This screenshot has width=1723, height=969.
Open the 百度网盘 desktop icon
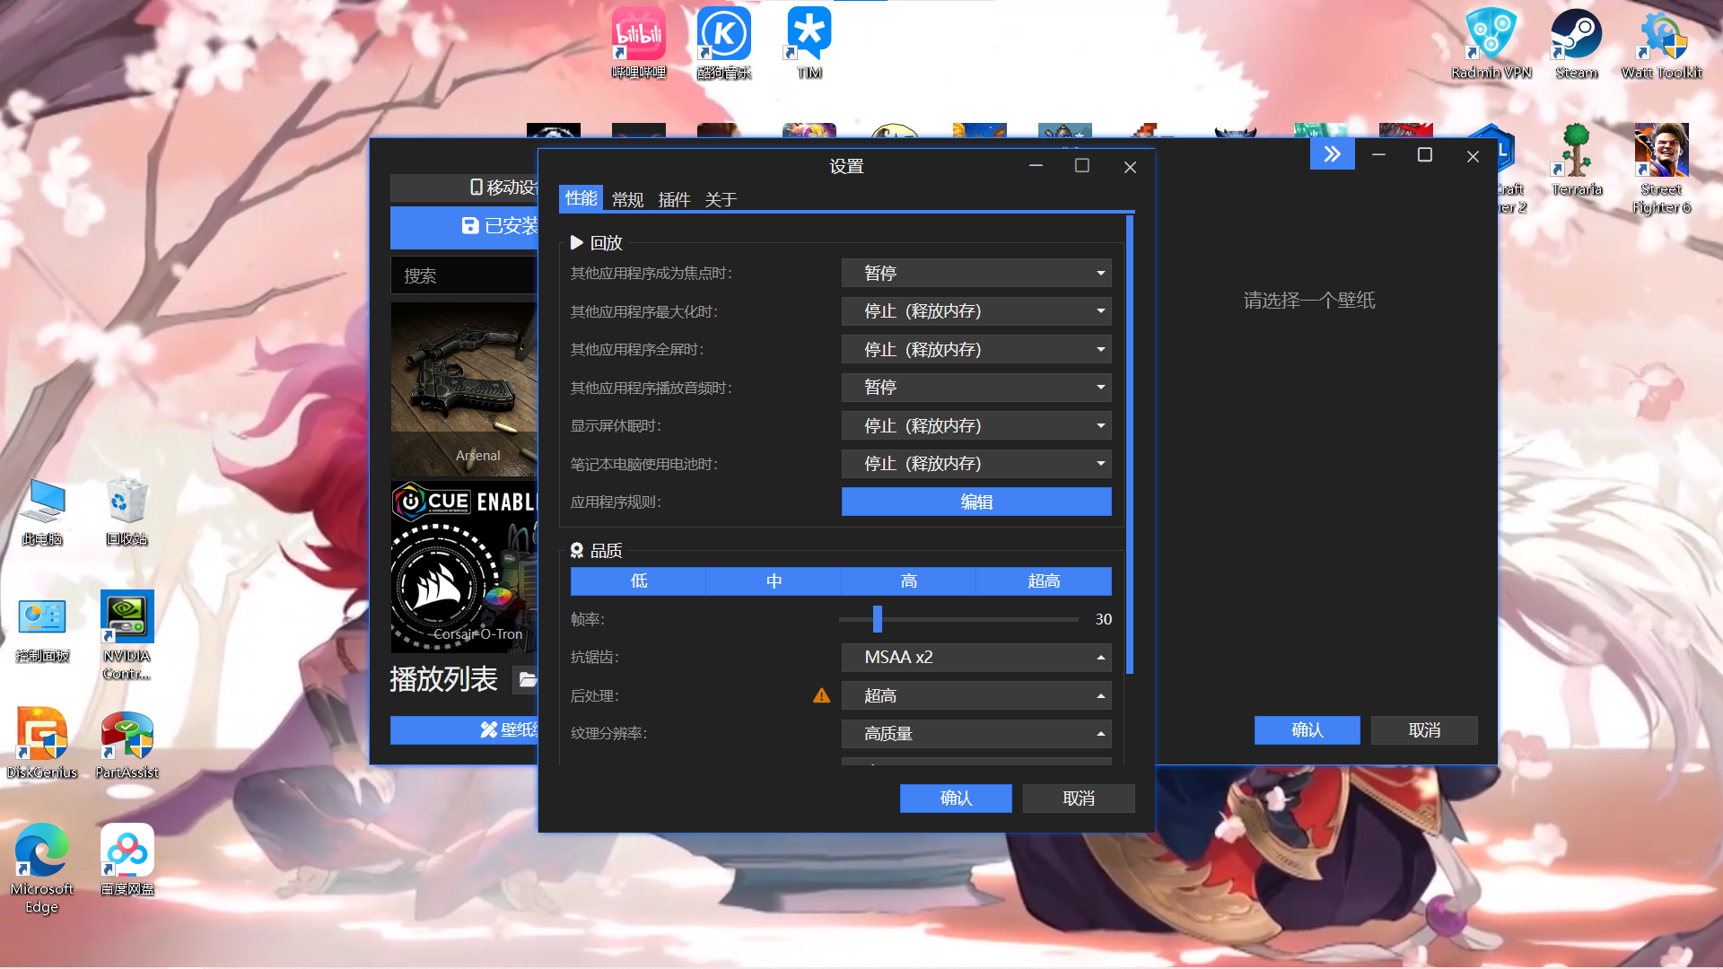pos(127,860)
